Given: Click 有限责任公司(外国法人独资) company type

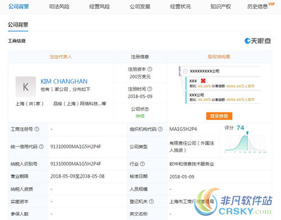Looking at the screenshot, I should [192, 147].
